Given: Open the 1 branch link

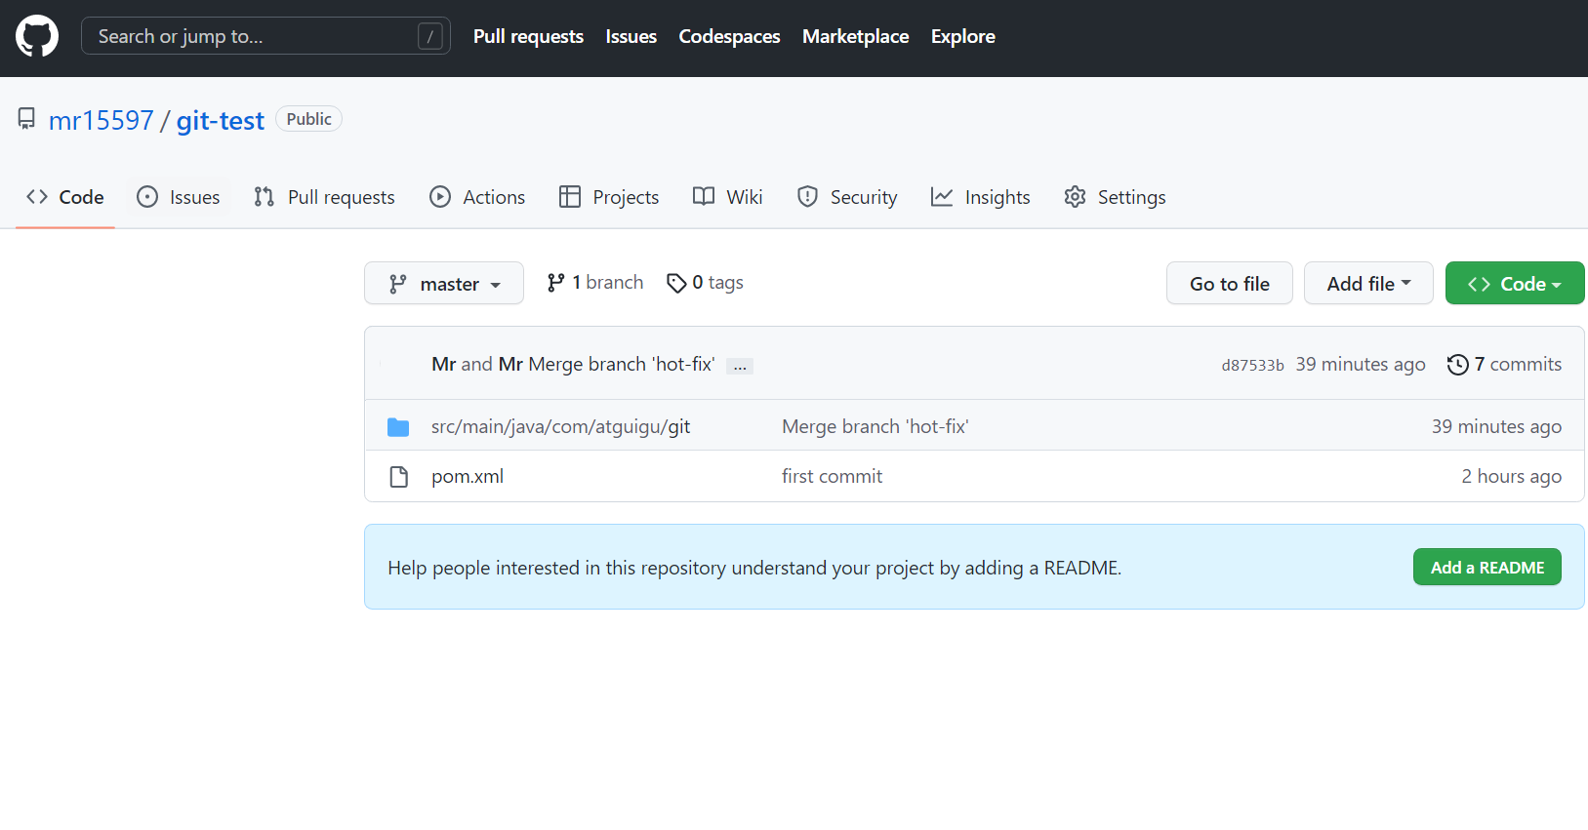Looking at the screenshot, I should coord(595,283).
